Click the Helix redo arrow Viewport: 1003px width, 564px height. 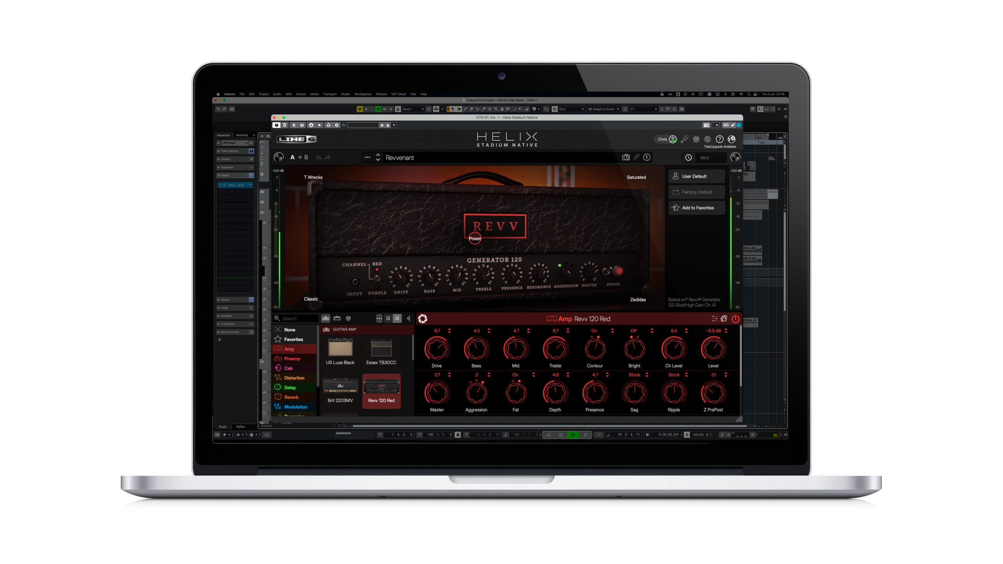(x=328, y=157)
